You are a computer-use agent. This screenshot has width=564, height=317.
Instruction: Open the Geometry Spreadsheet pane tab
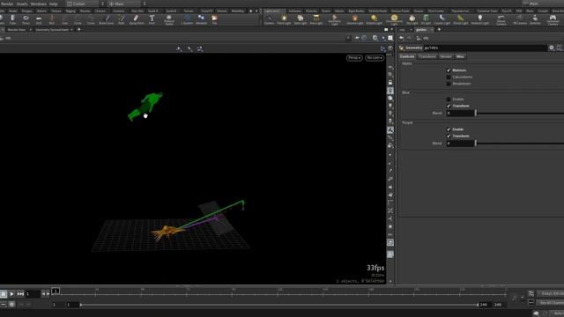[52, 30]
